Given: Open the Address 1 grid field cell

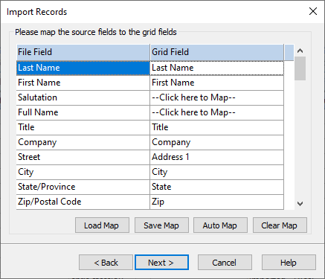Looking at the screenshot, I should coord(217,157).
